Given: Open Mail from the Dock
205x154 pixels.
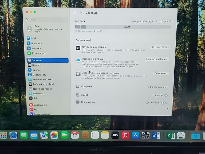Looking at the screenshot, I should (x=34, y=135).
